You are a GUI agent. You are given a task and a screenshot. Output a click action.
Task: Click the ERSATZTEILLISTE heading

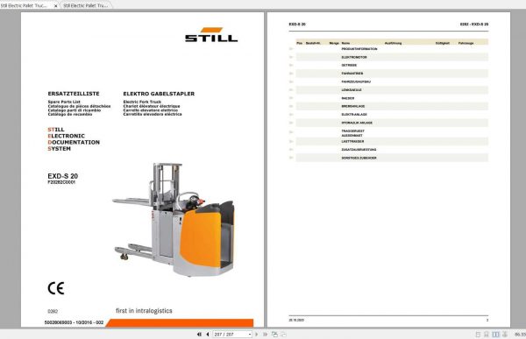tap(74, 94)
